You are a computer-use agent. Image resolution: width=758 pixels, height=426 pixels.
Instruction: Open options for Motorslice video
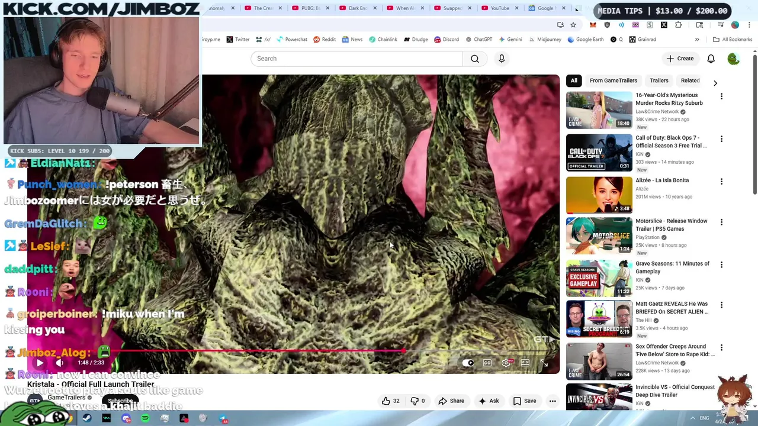721,222
